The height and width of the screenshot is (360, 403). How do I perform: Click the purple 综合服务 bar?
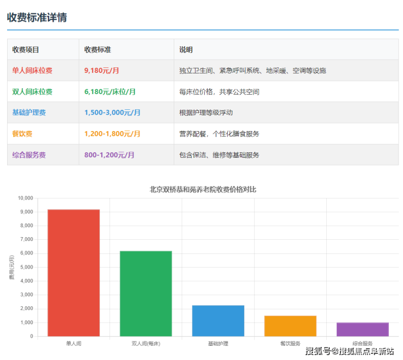[362, 329]
